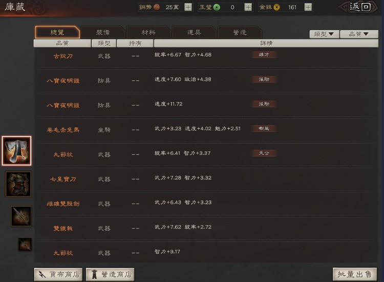Click the 援助 tag in 速度+7.60 row
Viewport: 384px width, 282px height.
[x=264, y=79]
